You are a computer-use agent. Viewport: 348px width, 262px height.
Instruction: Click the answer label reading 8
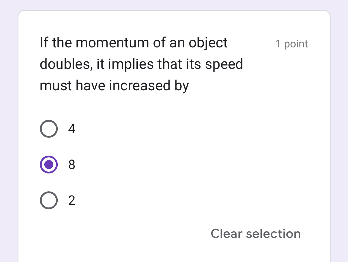tap(72, 165)
